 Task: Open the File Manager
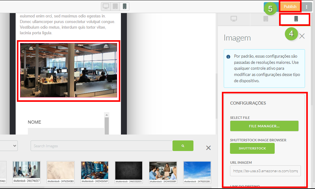click(x=264, y=126)
